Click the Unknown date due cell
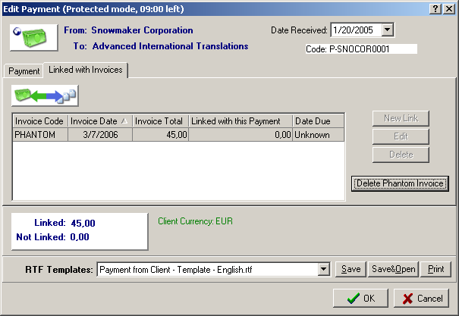Viewport: 459px width, 316px height. click(x=319, y=135)
